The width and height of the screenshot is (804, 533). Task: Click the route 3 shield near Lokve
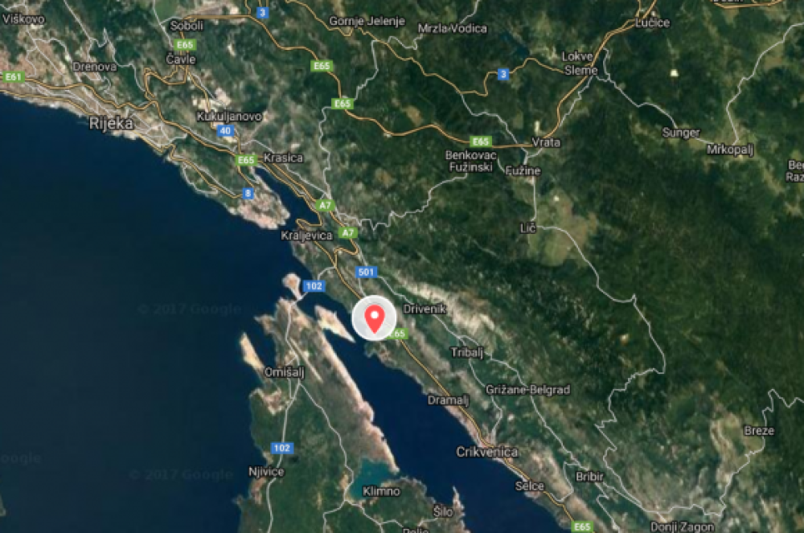click(503, 74)
